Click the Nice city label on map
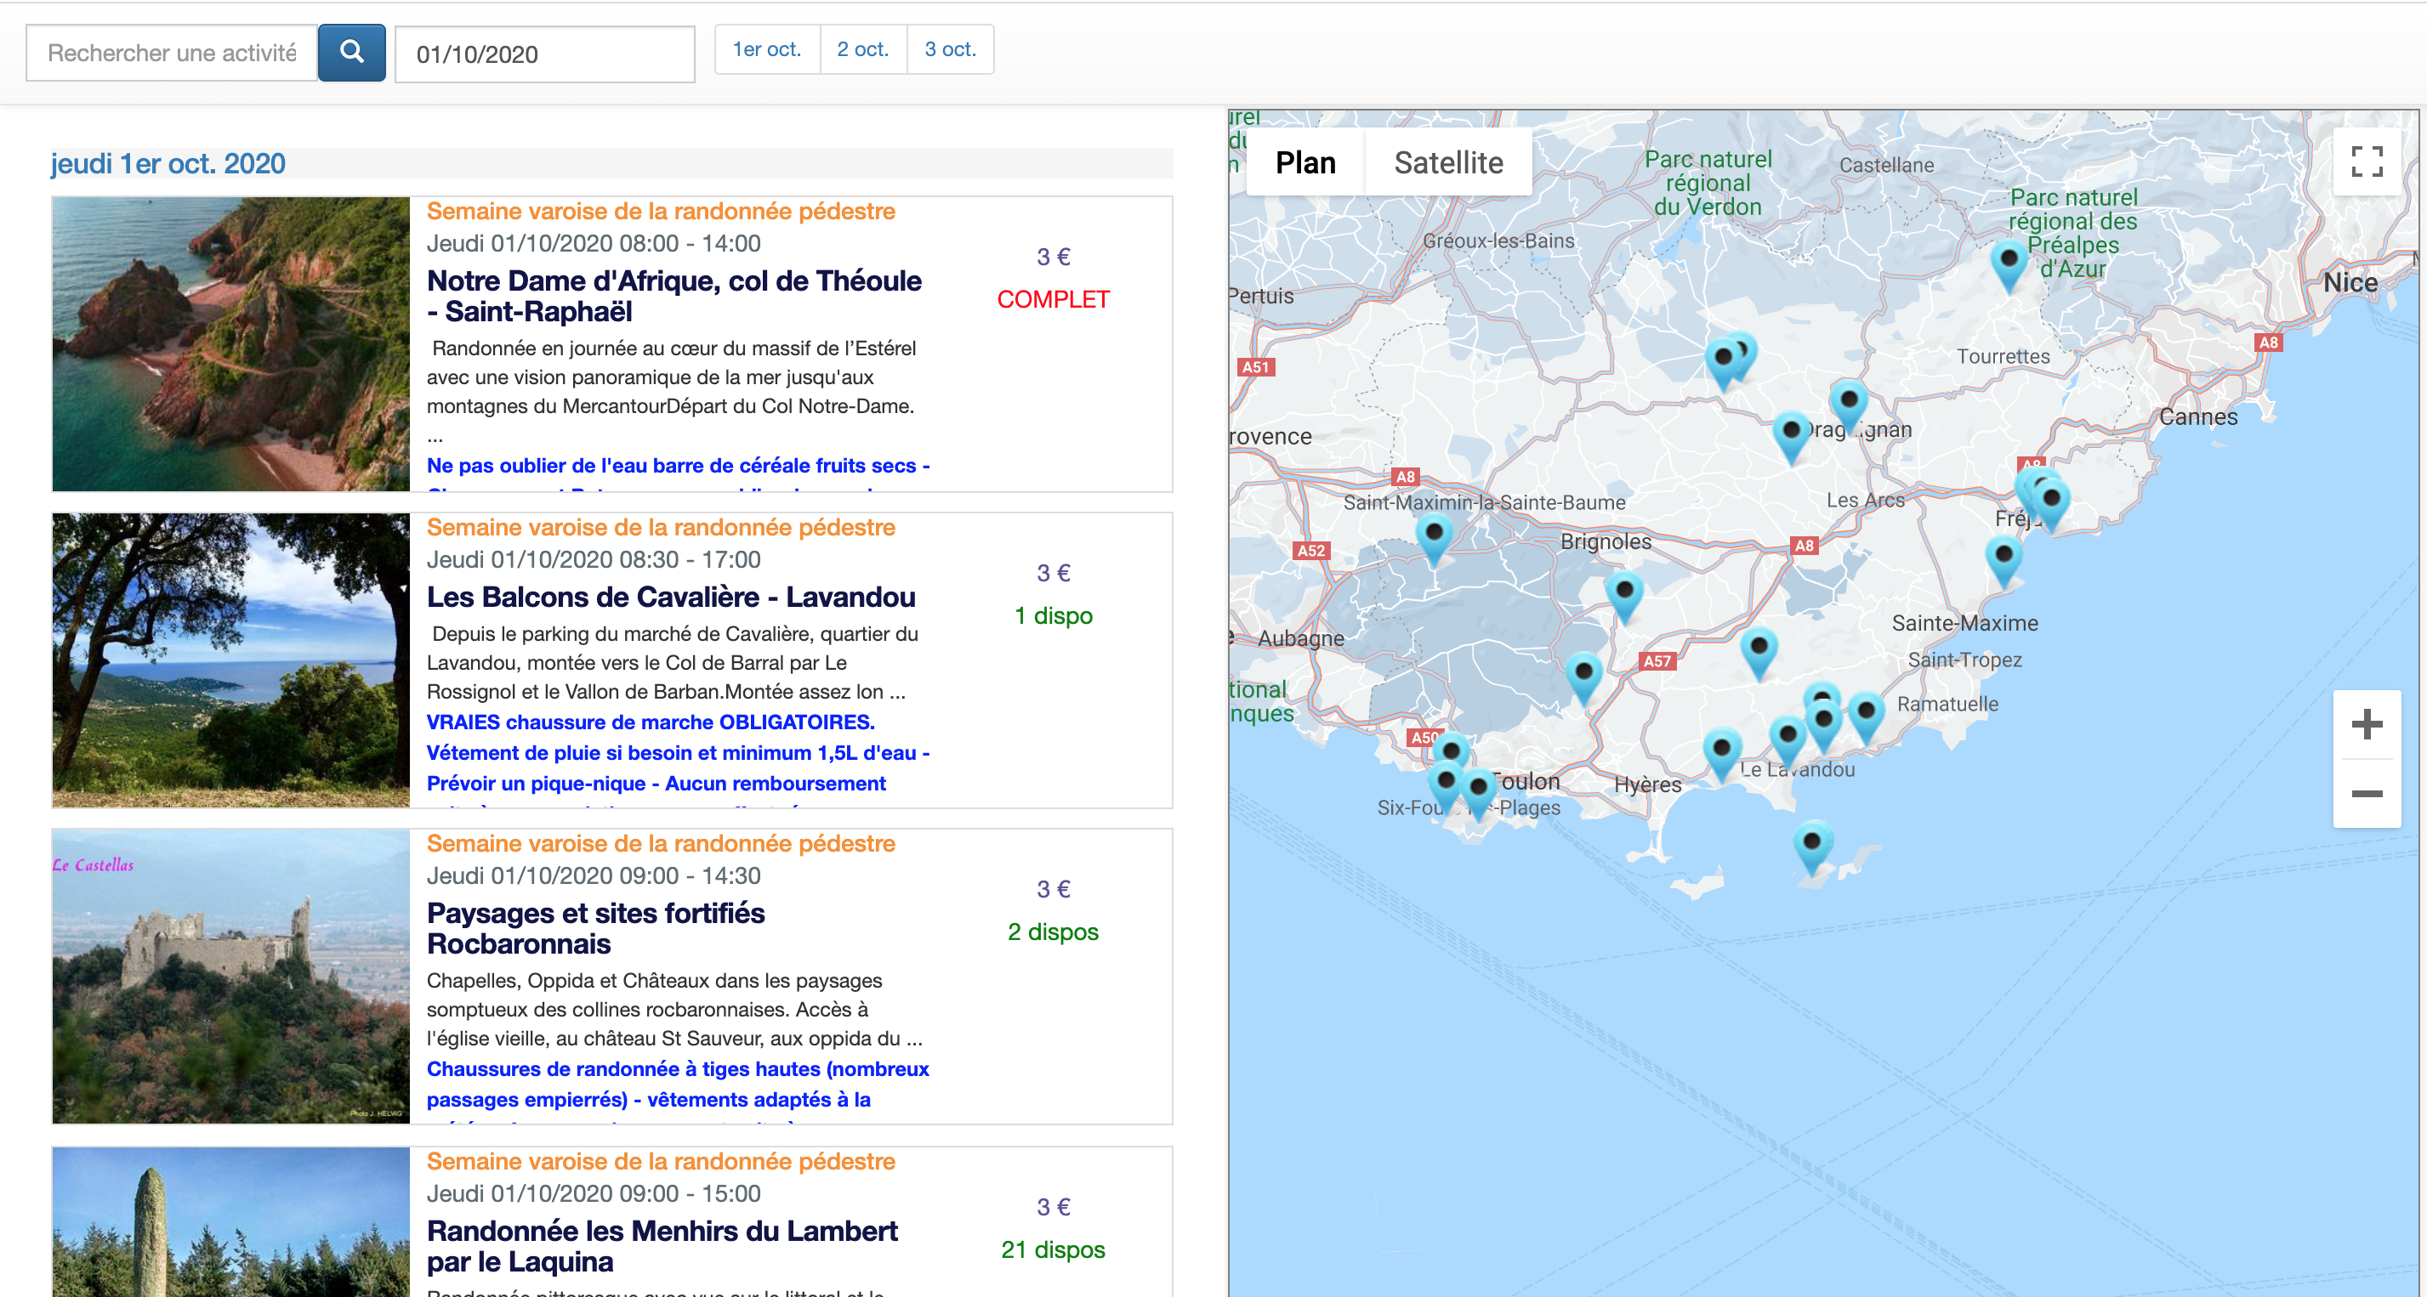The height and width of the screenshot is (1297, 2427). pyautogui.click(x=2350, y=281)
